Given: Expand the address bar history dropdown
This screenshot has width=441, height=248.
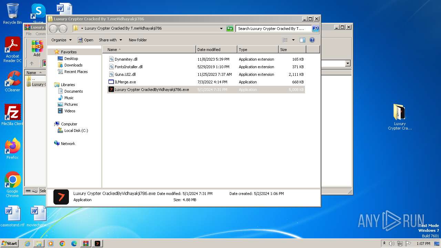Looking at the screenshot, I should pyautogui.click(x=221, y=29).
